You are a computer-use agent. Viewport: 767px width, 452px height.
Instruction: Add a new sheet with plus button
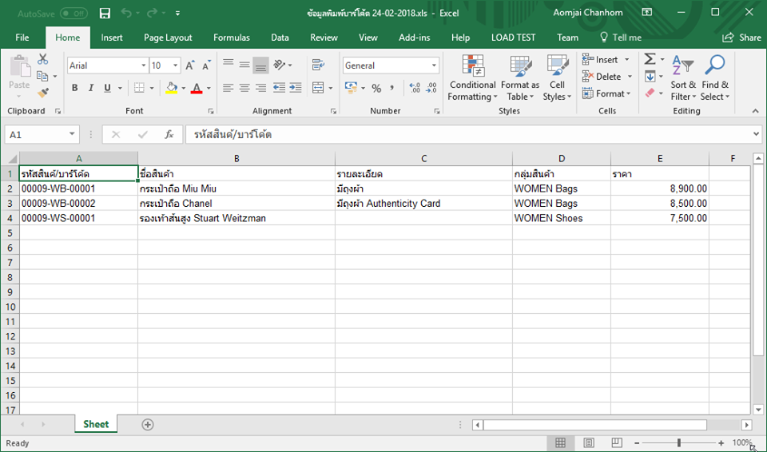click(148, 425)
